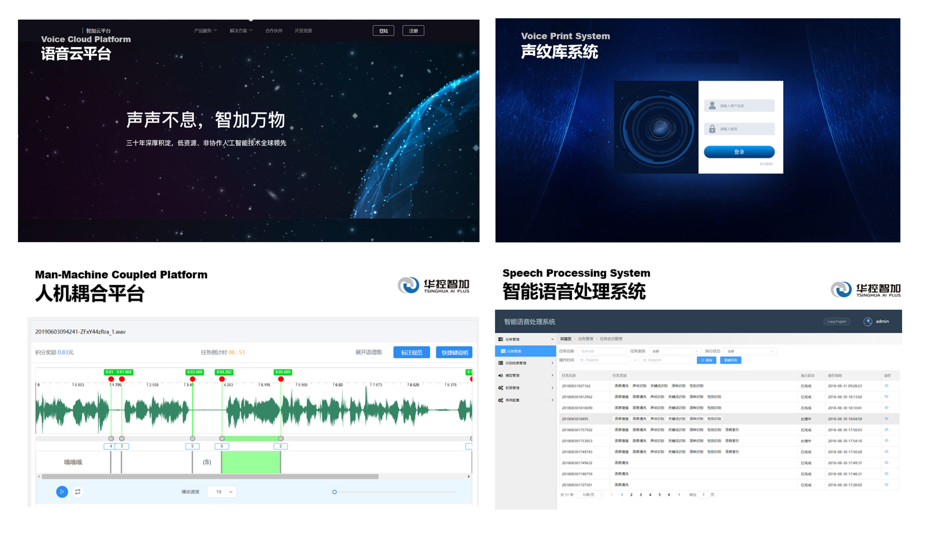Screen dimensions: 928x537
Task: Click the playback progress slider handle
Action: tap(334, 492)
